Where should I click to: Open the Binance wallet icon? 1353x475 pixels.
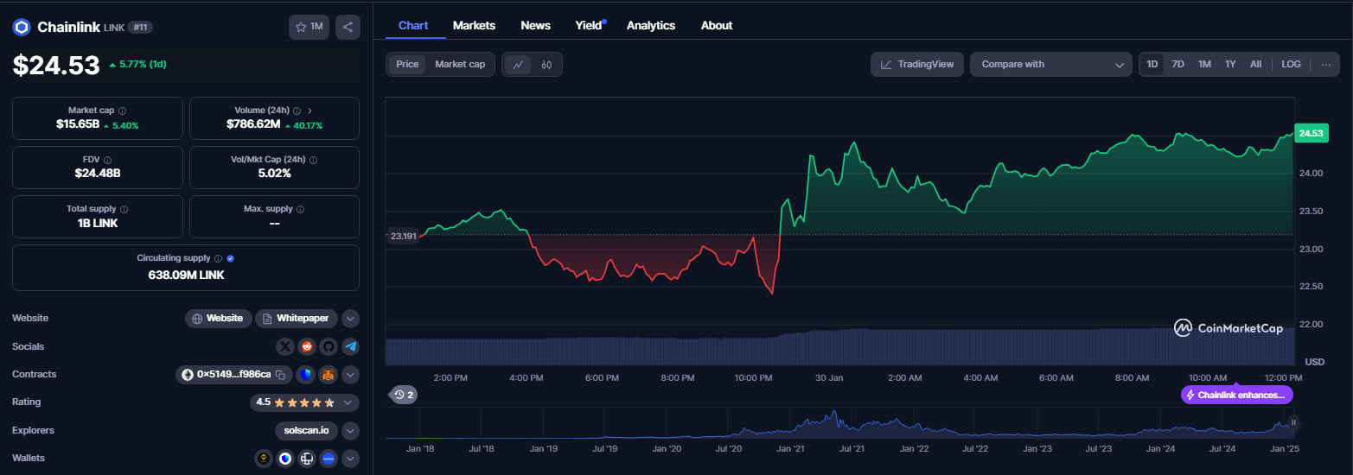click(x=264, y=459)
